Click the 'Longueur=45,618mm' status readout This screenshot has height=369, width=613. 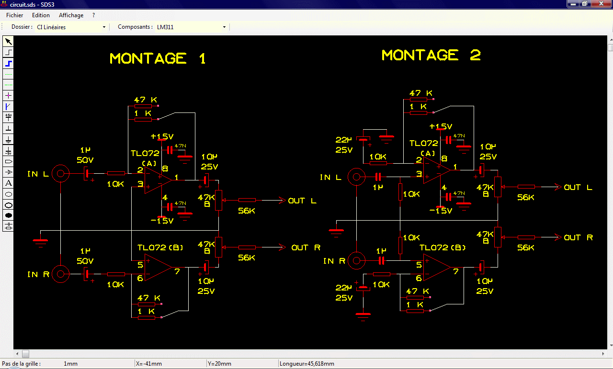click(x=306, y=364)
